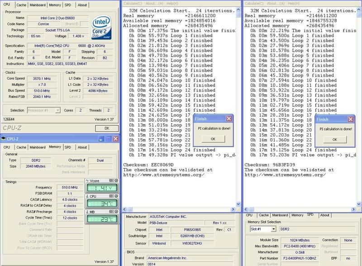Switch to Cache tab in top CPU-Z window

(x=21, y=5)
